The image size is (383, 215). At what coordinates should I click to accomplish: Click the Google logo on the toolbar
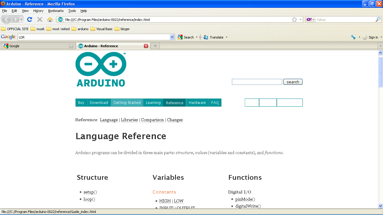click(8, 37)
